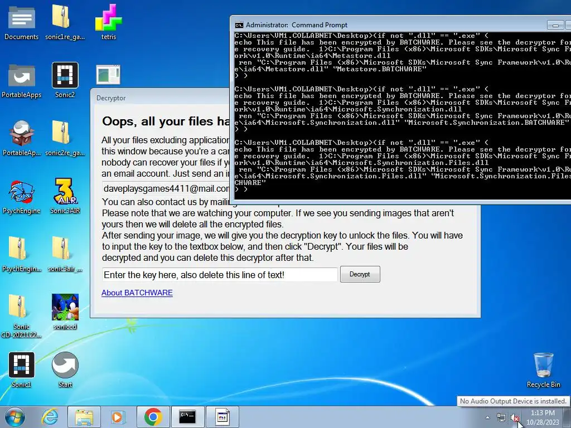Show hidden tray icons arrow
The width and height of the screenshot is (571, 428).
coord(487,418)
